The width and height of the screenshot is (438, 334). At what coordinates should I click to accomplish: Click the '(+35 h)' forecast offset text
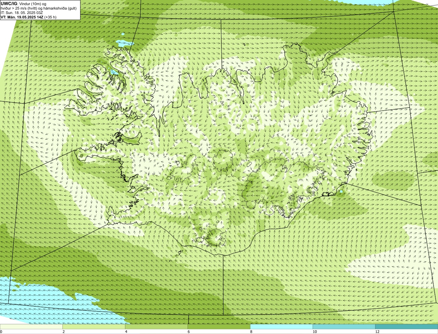[50, 17]
